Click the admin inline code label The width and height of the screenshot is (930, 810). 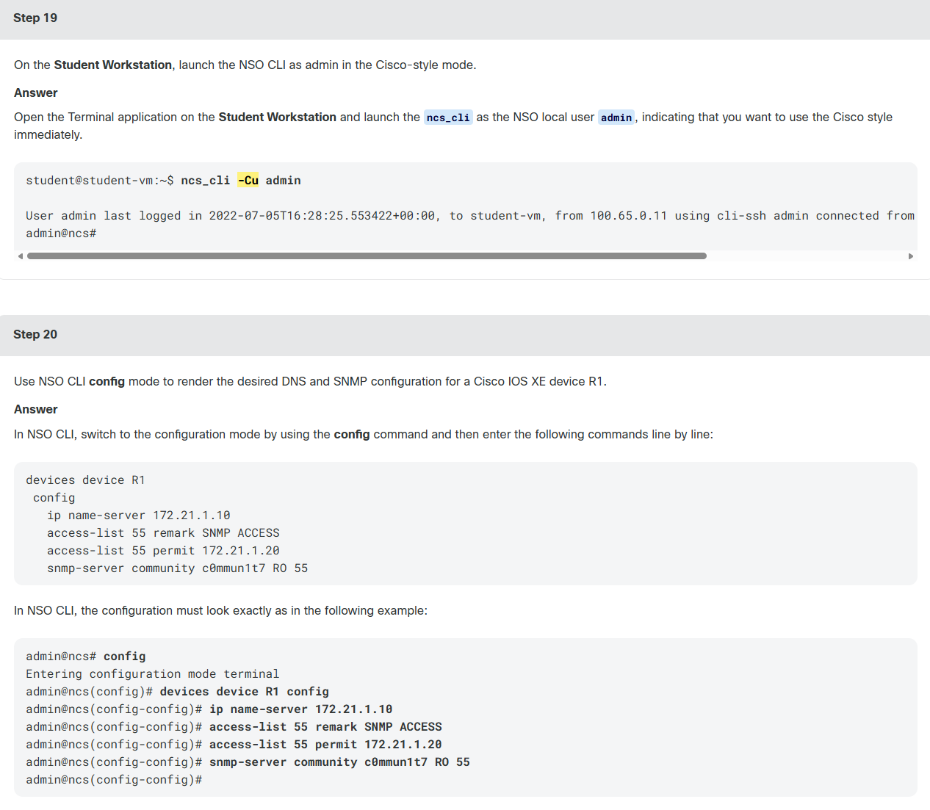pos(616,117)
